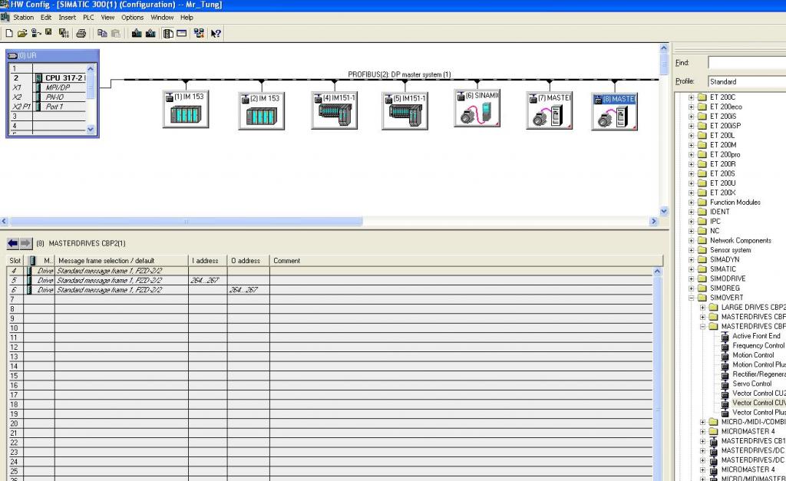
Task: Expand the ET 200M catalog folder
Action: (692, 145)
